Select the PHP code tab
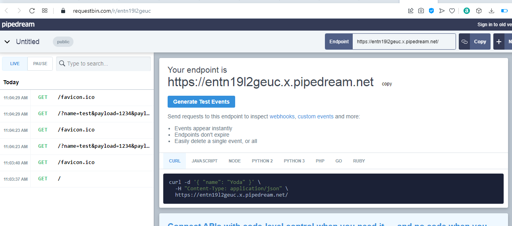512x226 pixels. click(320, 161)
